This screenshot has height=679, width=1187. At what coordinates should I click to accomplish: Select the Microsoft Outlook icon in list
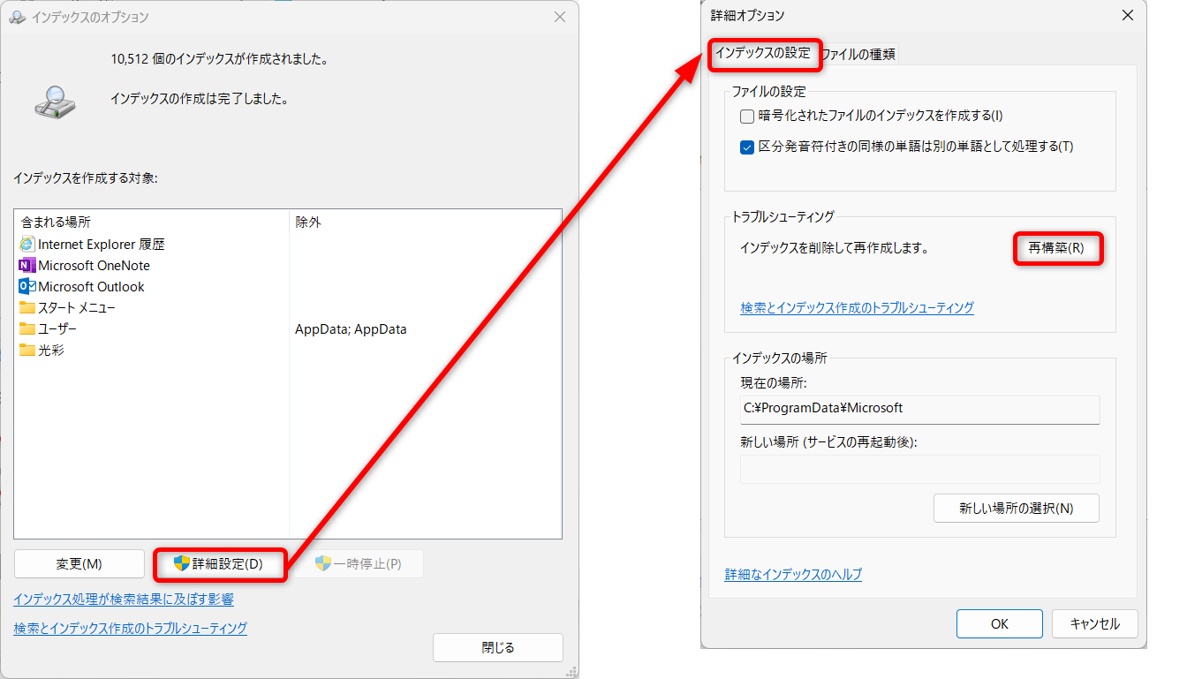[26, 287]
